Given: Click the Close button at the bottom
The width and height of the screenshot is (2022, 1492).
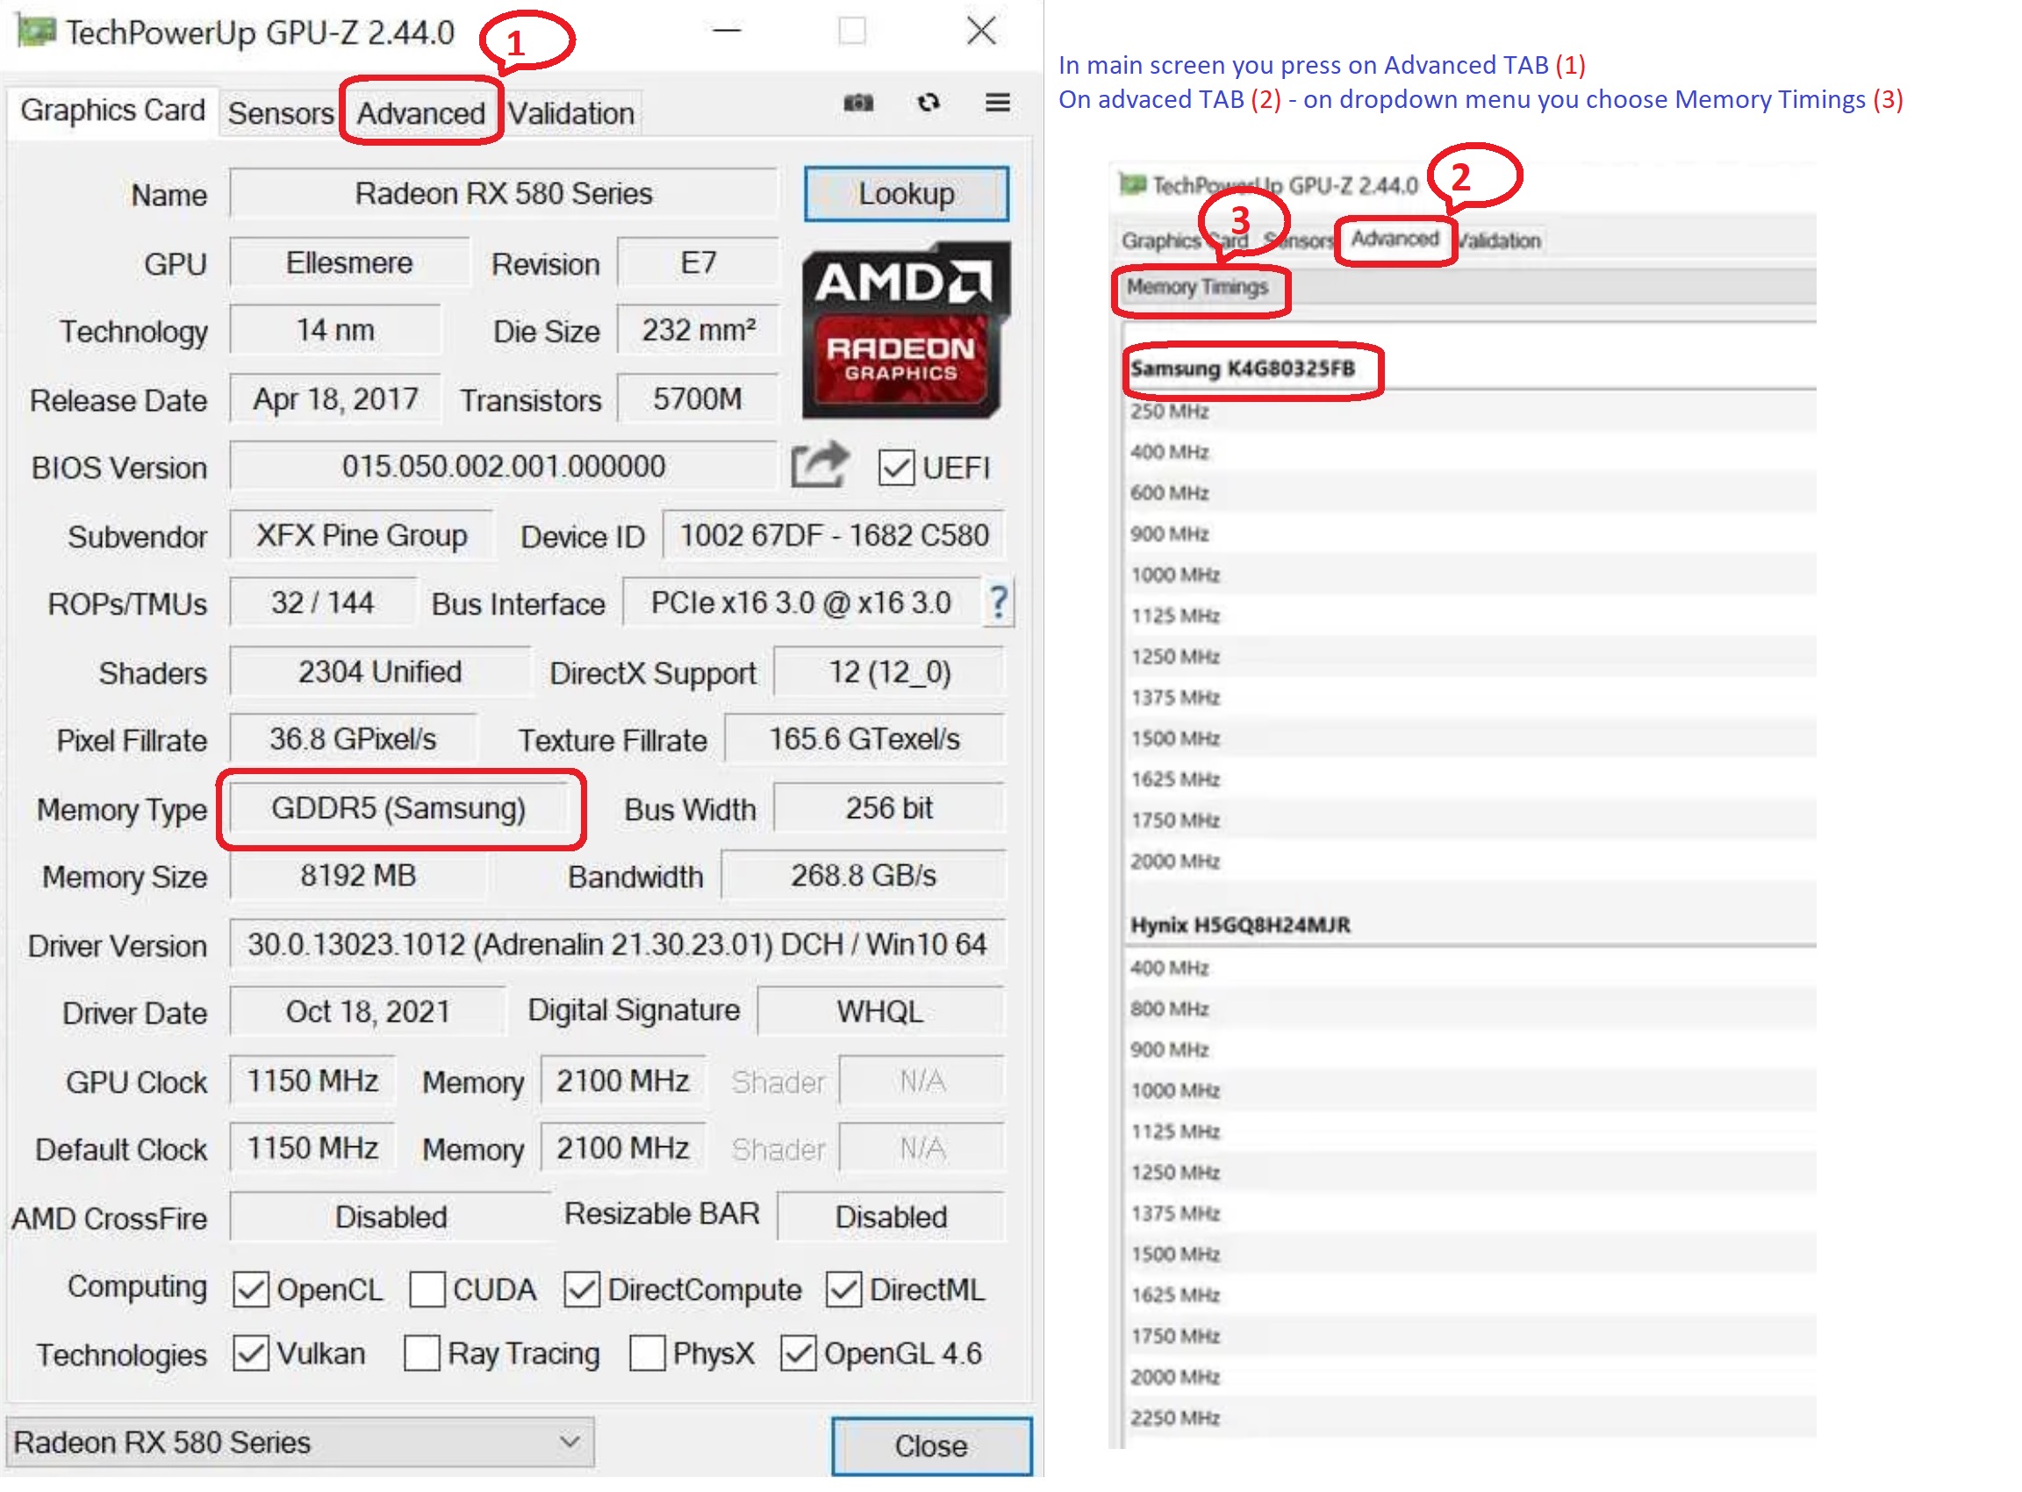Looking at the screenshot, I should tap(932, 1448).
